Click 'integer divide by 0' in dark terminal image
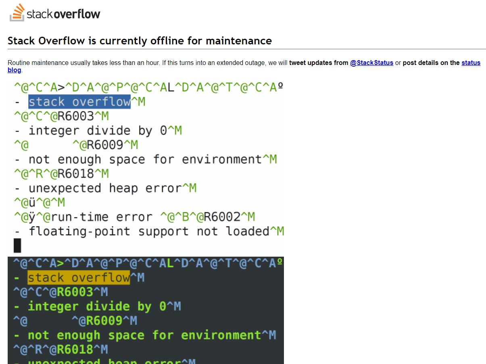 tap(97, 307)
